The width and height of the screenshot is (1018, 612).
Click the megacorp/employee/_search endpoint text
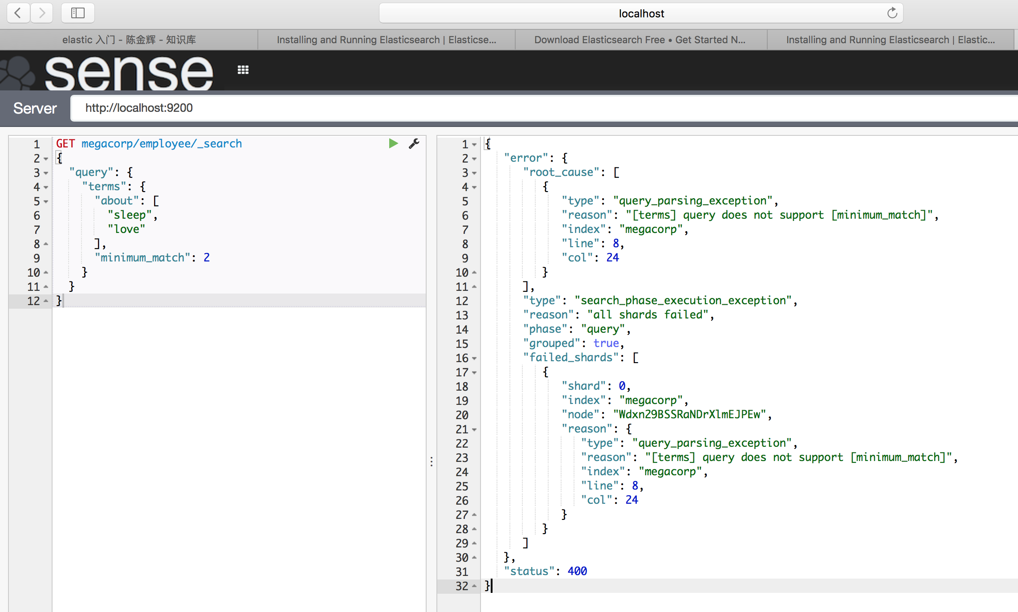[162, 143]
